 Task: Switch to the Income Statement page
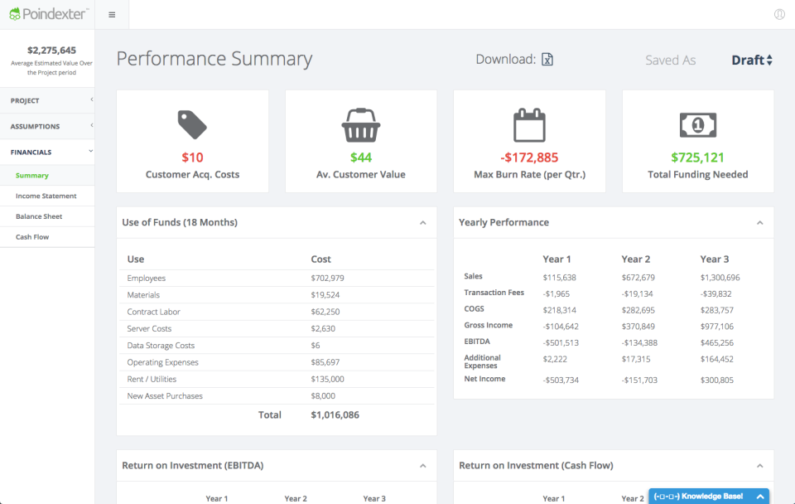click(x=47, y=196)
